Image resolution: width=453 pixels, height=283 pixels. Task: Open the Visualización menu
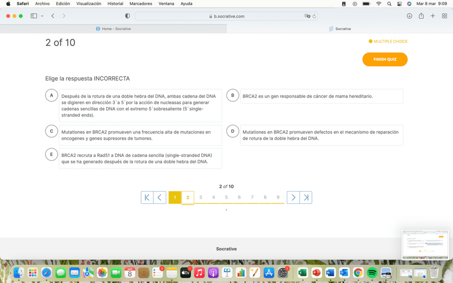coord(89,4)
